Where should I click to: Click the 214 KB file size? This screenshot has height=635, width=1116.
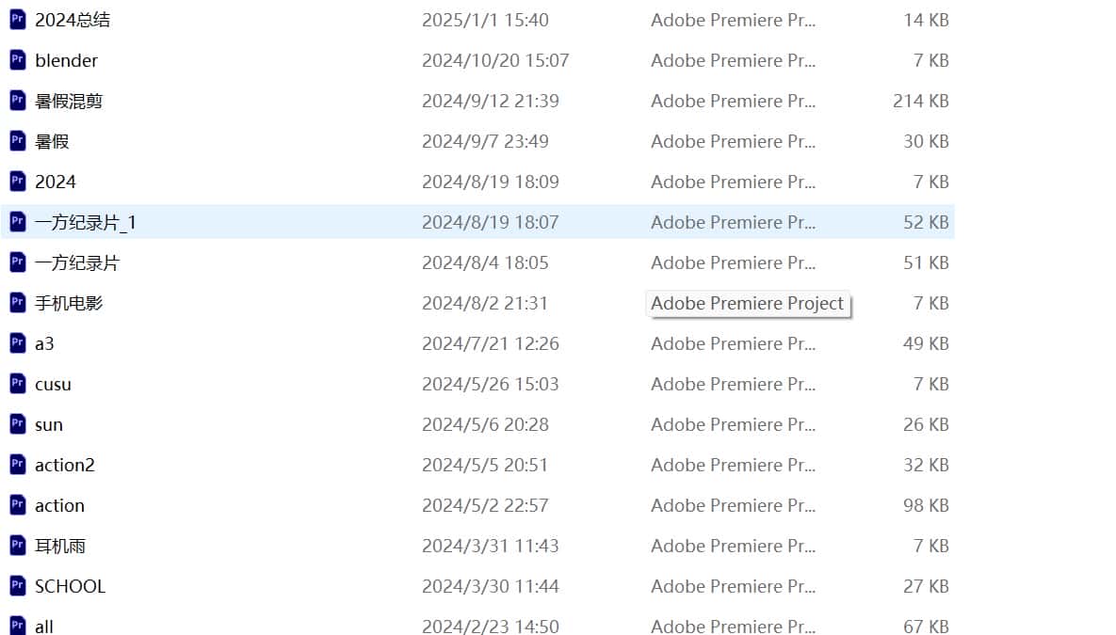click(920, 101)
